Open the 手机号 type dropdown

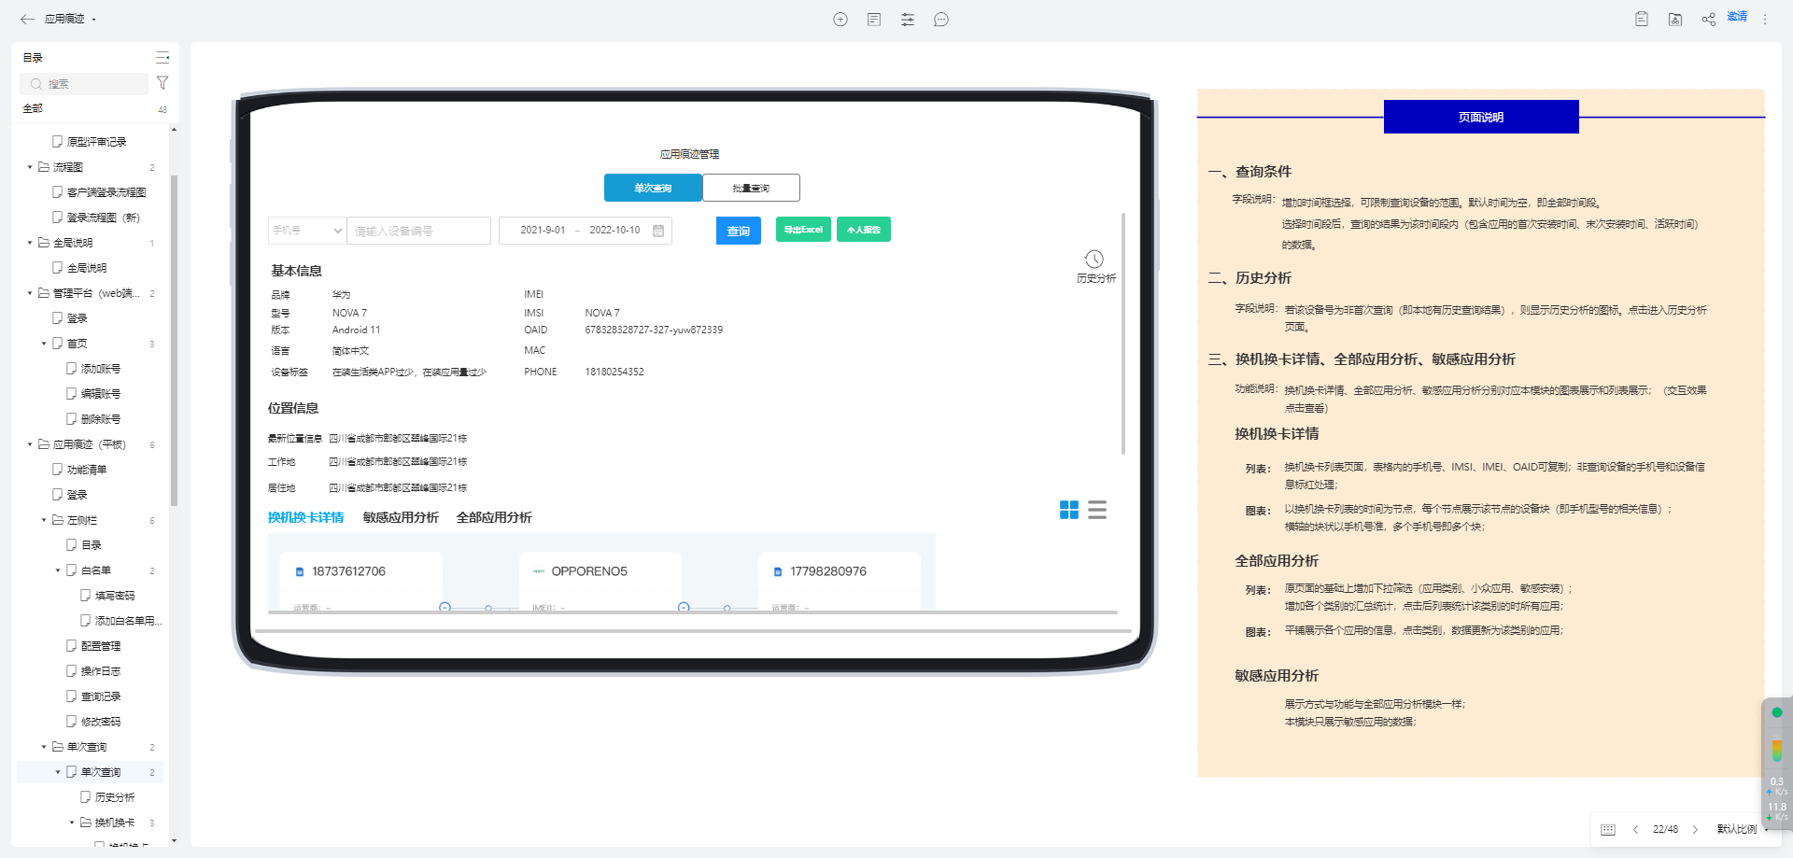point(307,231)
